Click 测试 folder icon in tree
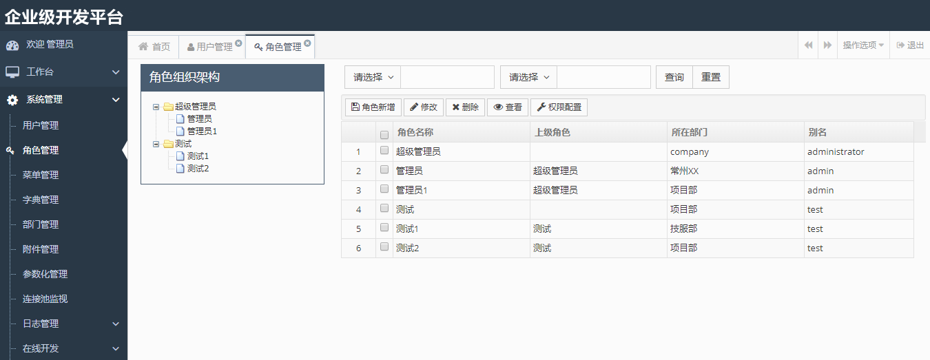 [x=168, y=144]
